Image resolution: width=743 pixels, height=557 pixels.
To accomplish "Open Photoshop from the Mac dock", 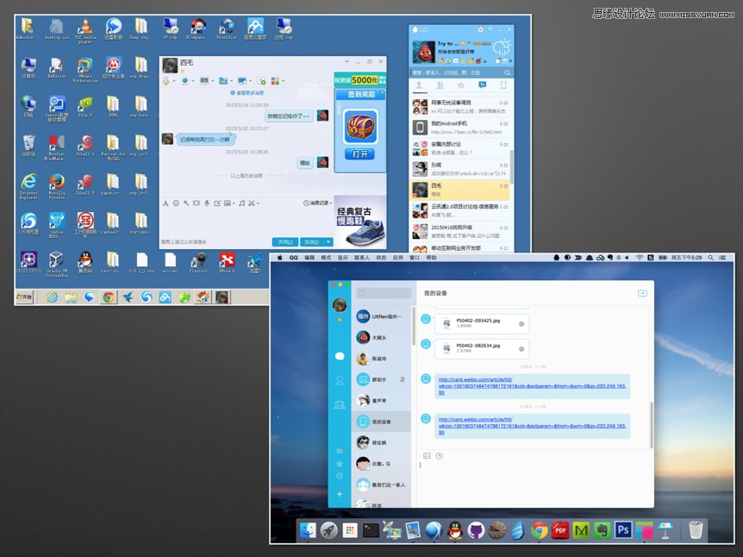I will (623, 530).
